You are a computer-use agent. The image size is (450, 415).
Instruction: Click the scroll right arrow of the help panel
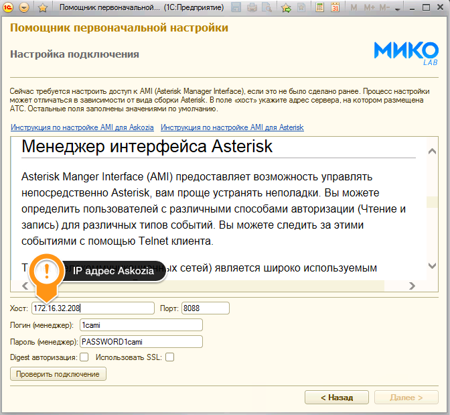[412, 286]
